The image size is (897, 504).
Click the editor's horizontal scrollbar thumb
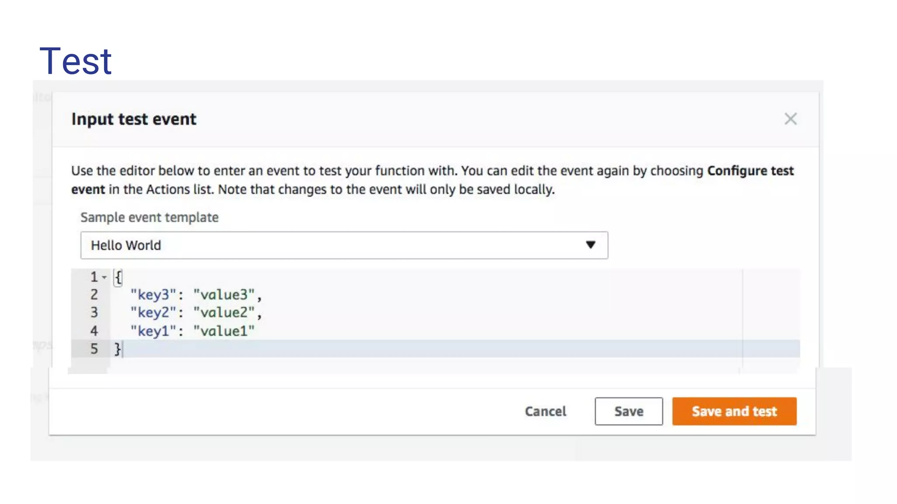pyautogui.click(x=88, y=371)
